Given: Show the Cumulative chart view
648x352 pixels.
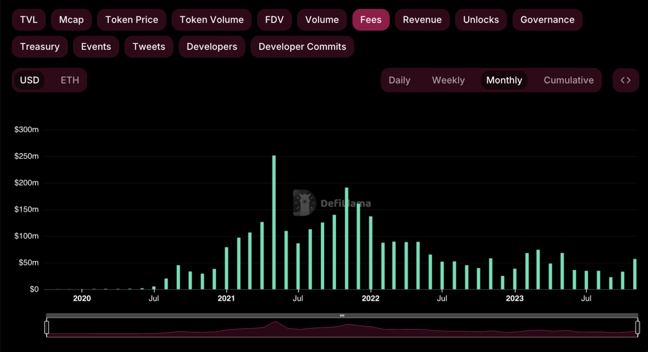Looking at the screenshot, I should coord(568,80).
